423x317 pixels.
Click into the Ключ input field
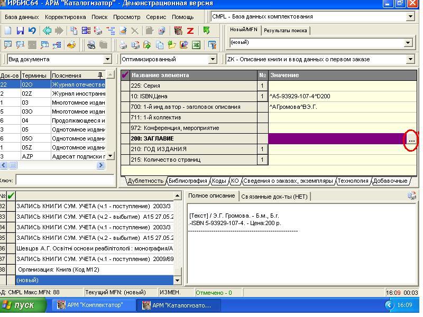tap(65, 180)
